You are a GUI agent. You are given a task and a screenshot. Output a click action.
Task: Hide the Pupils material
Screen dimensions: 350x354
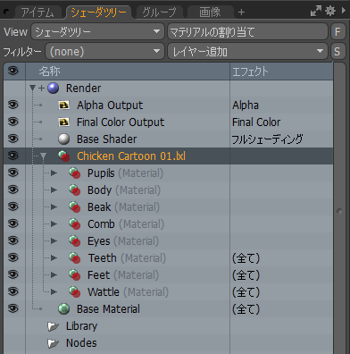[13, 173]
